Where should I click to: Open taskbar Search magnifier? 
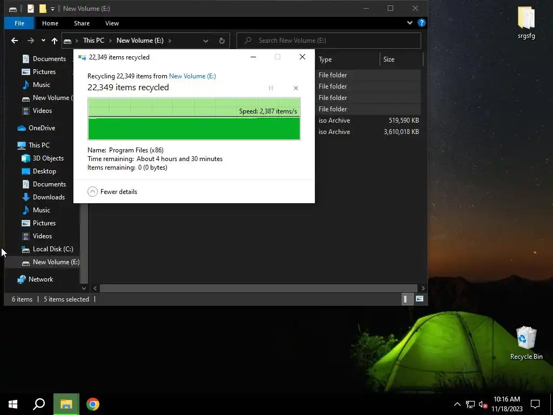pos(39,404)
